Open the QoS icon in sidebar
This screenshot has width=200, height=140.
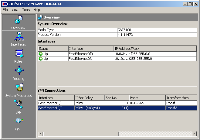19,121
